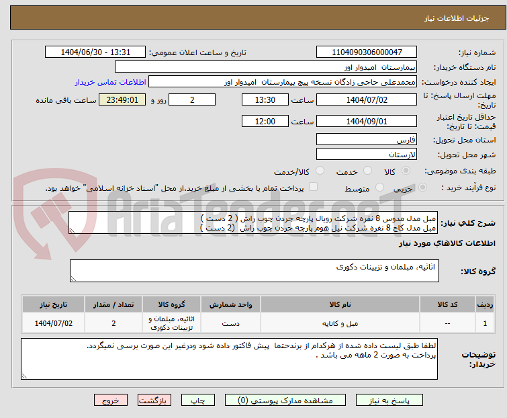Click the buyer name field بیمارستان امیدوار اوز
This screenshot has width=507, height=418.
pos(266,67)
